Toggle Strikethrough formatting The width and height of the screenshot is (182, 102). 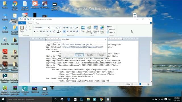coord(44,31)
